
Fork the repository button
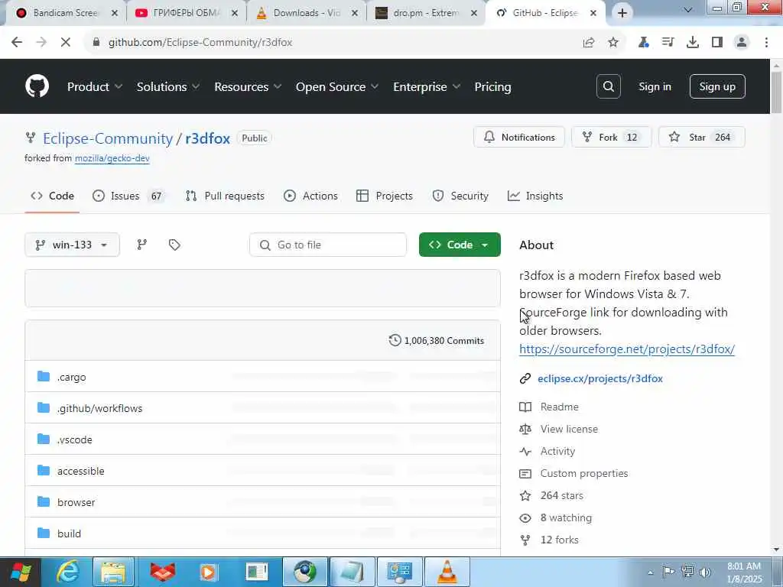[611, 138]
